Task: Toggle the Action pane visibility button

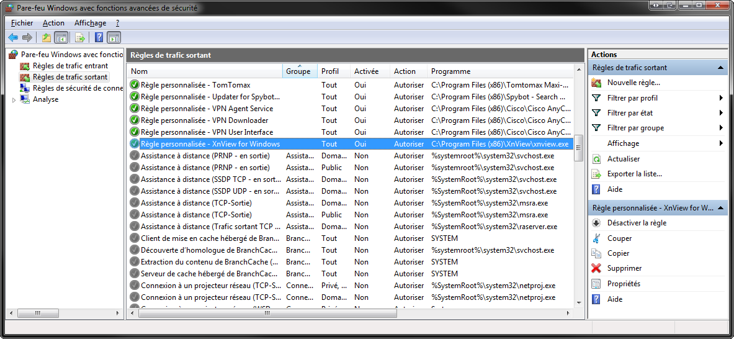Action: pyautogui.click(x=114, y=38)
